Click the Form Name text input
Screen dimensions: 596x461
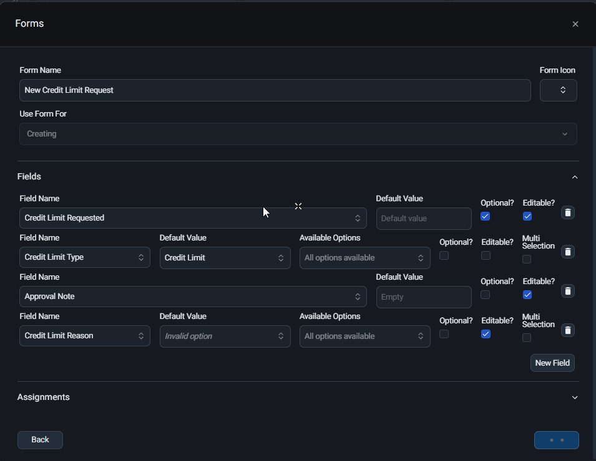tap(275, 90)
